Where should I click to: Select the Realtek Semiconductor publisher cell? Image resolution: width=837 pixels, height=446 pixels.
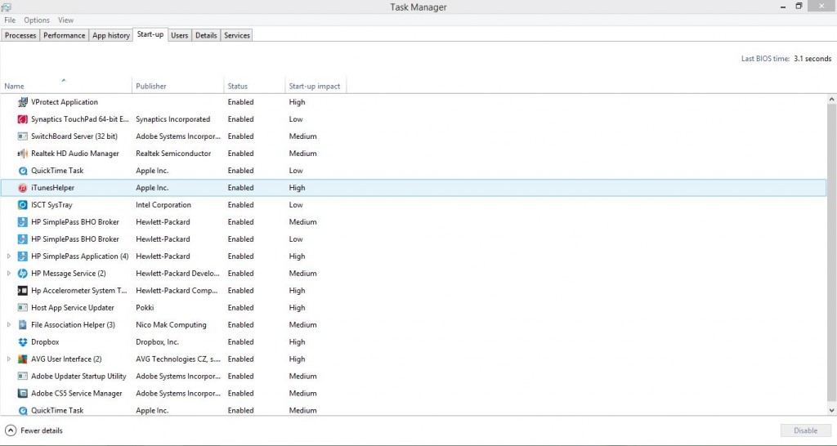tap(173, 153)
